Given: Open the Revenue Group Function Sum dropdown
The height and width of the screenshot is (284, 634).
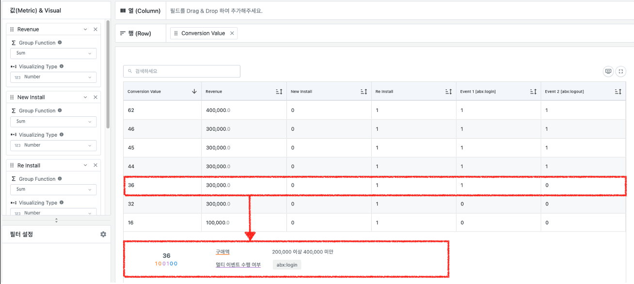Looking at the screenshot, I should coord(53,53).
